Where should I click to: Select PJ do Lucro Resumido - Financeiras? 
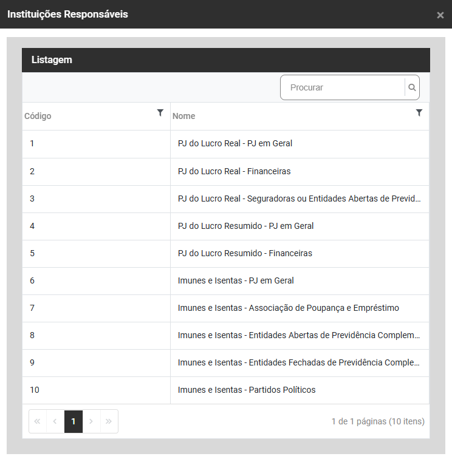pos(245,253)
